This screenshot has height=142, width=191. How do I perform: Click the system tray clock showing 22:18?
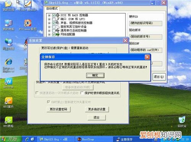pos(185,139)
